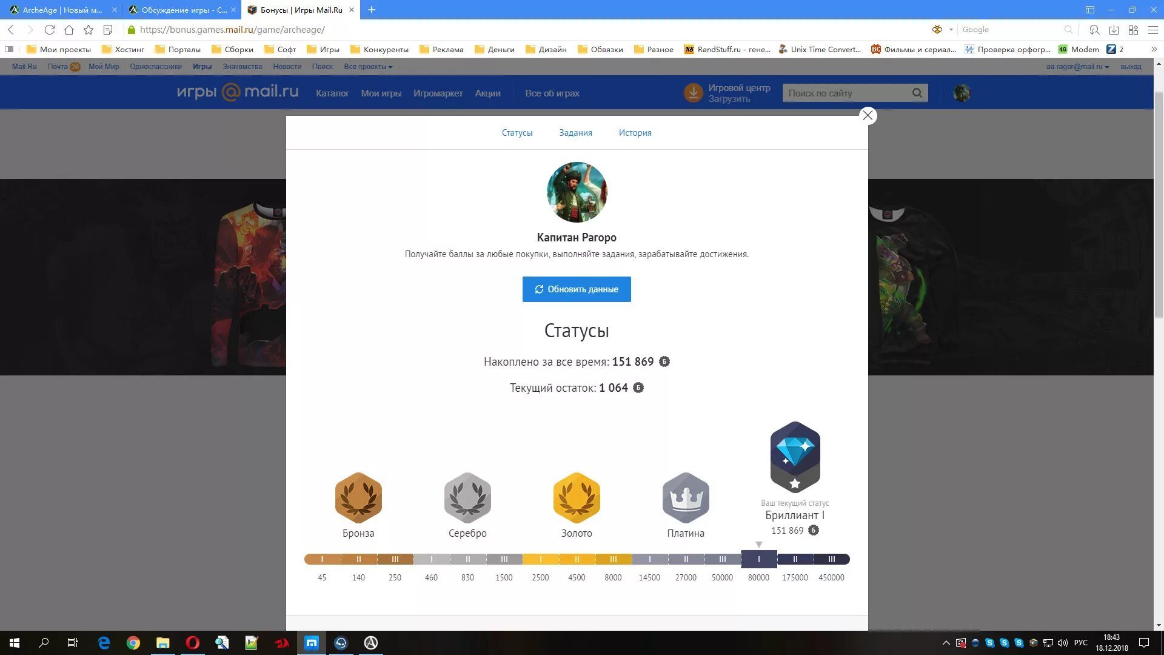Open the История tab
Screen dimensions: 1164x655
635,133
